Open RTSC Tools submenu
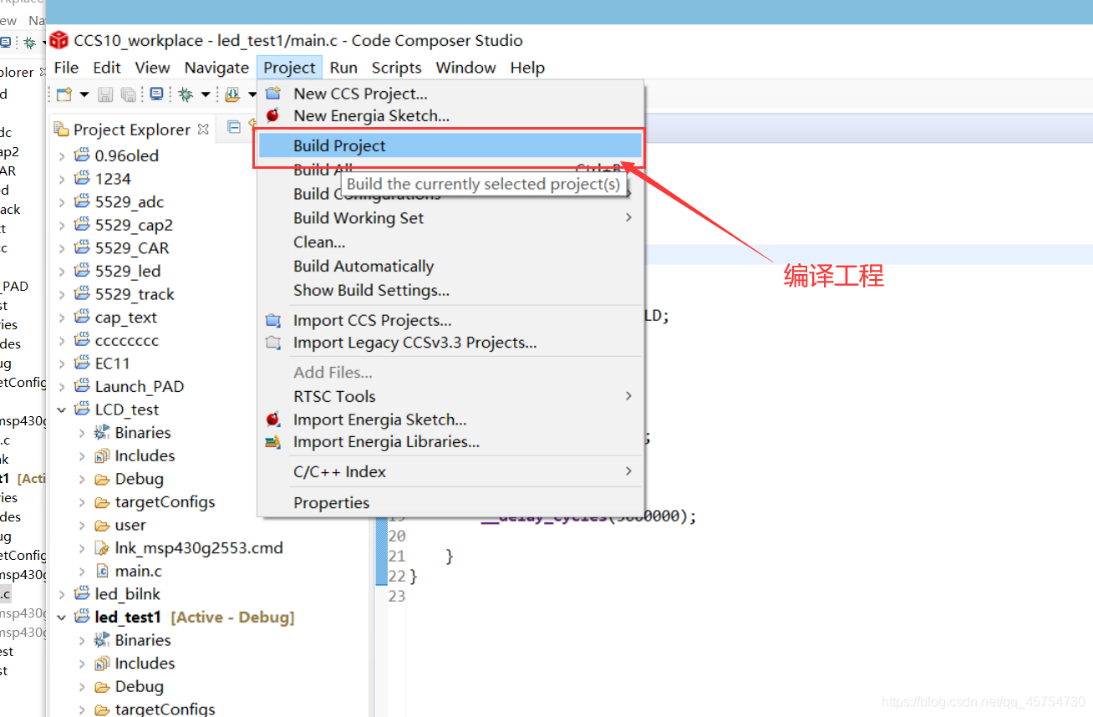The width and height of the screenshot is (1093, 717). (x=450, y=396)
